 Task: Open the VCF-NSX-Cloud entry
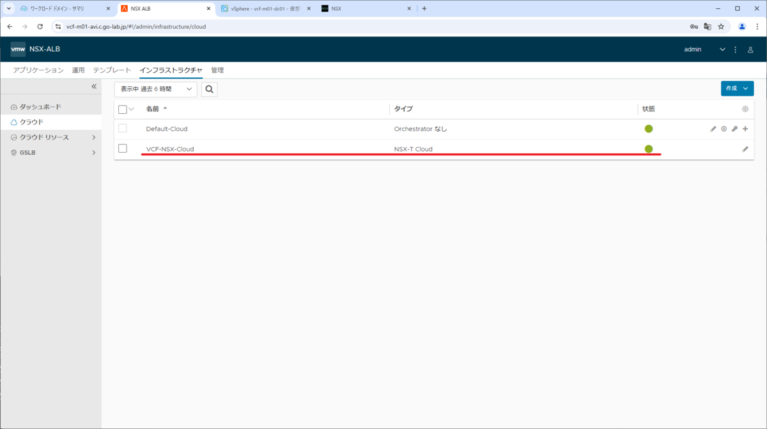coord(170,149)
